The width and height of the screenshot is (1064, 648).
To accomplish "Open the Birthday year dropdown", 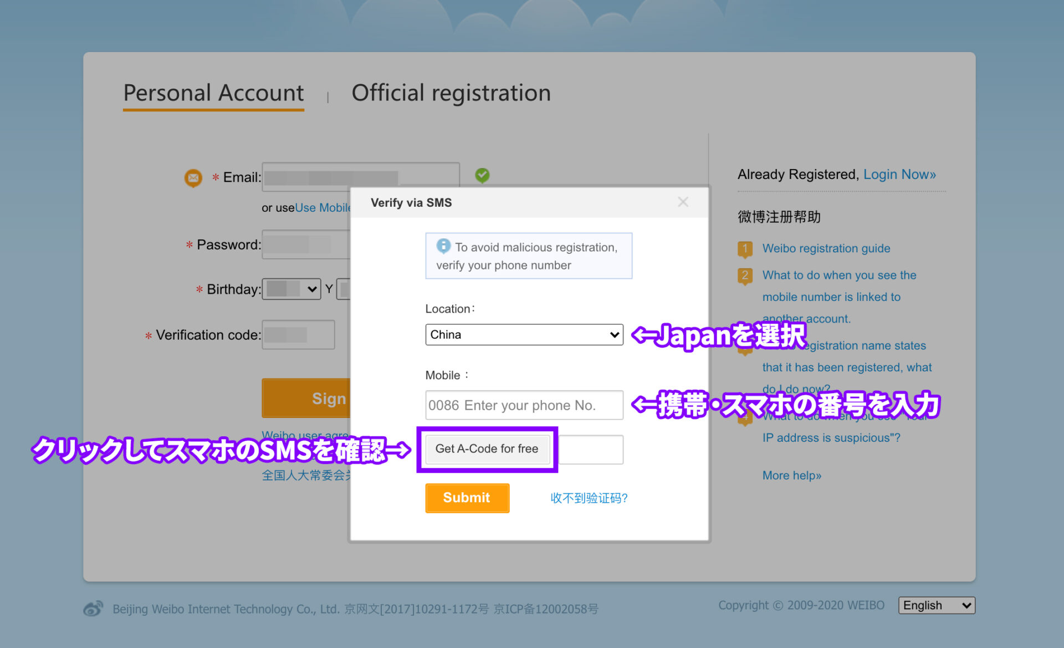I will [x=291, y=289].
